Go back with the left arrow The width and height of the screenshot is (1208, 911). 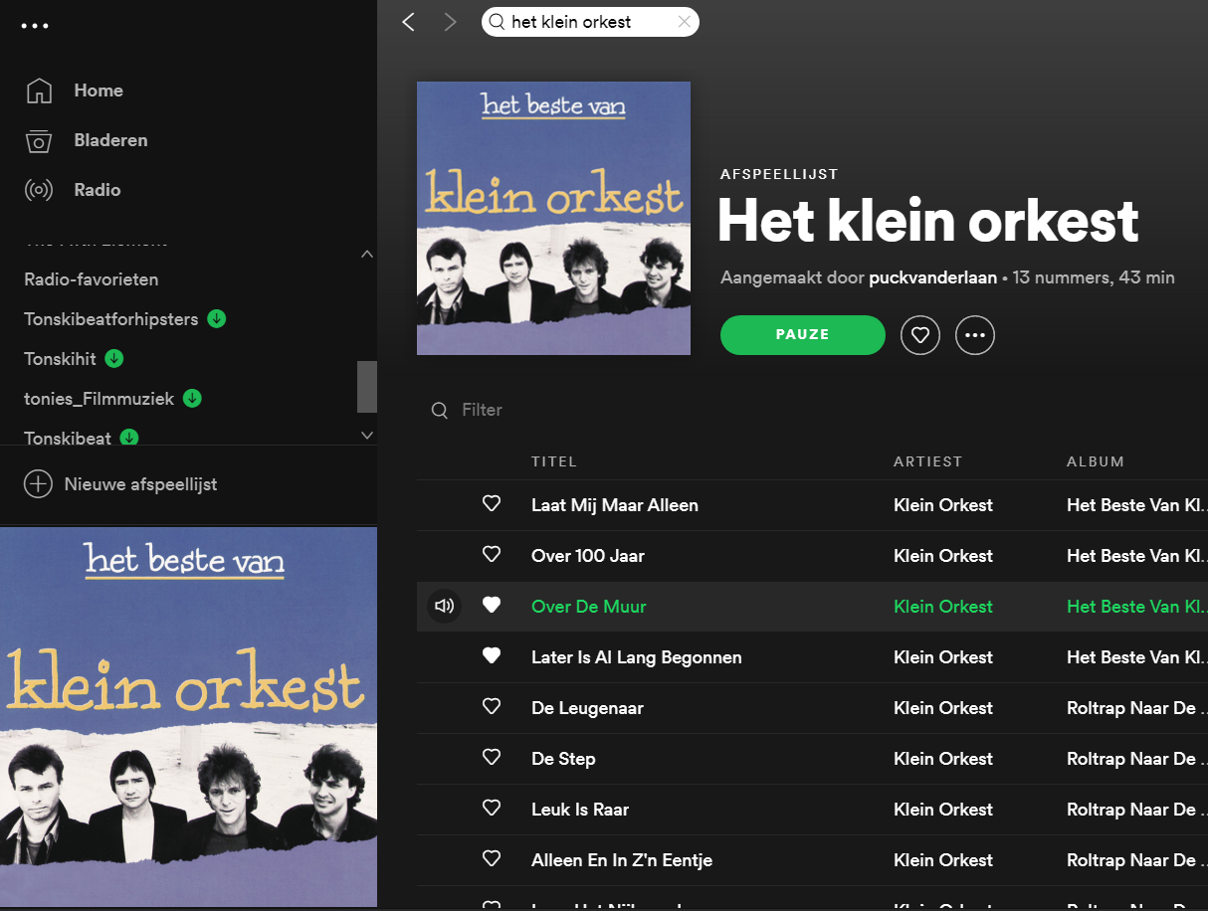408,22
